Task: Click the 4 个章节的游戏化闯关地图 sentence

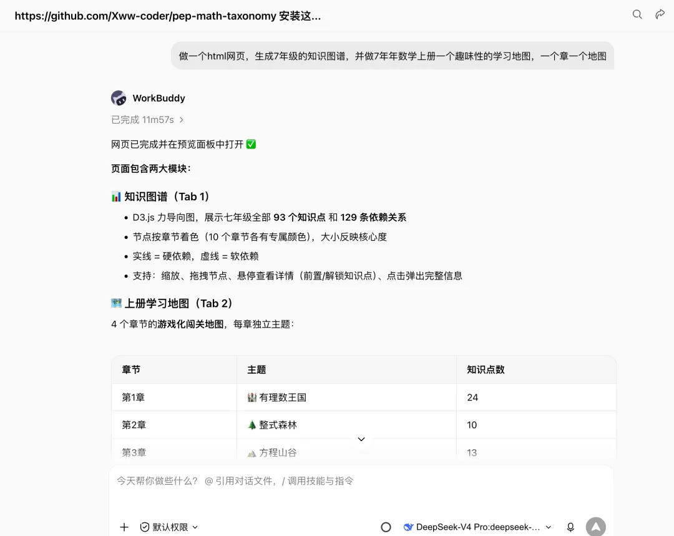Action: click(202, 324)
